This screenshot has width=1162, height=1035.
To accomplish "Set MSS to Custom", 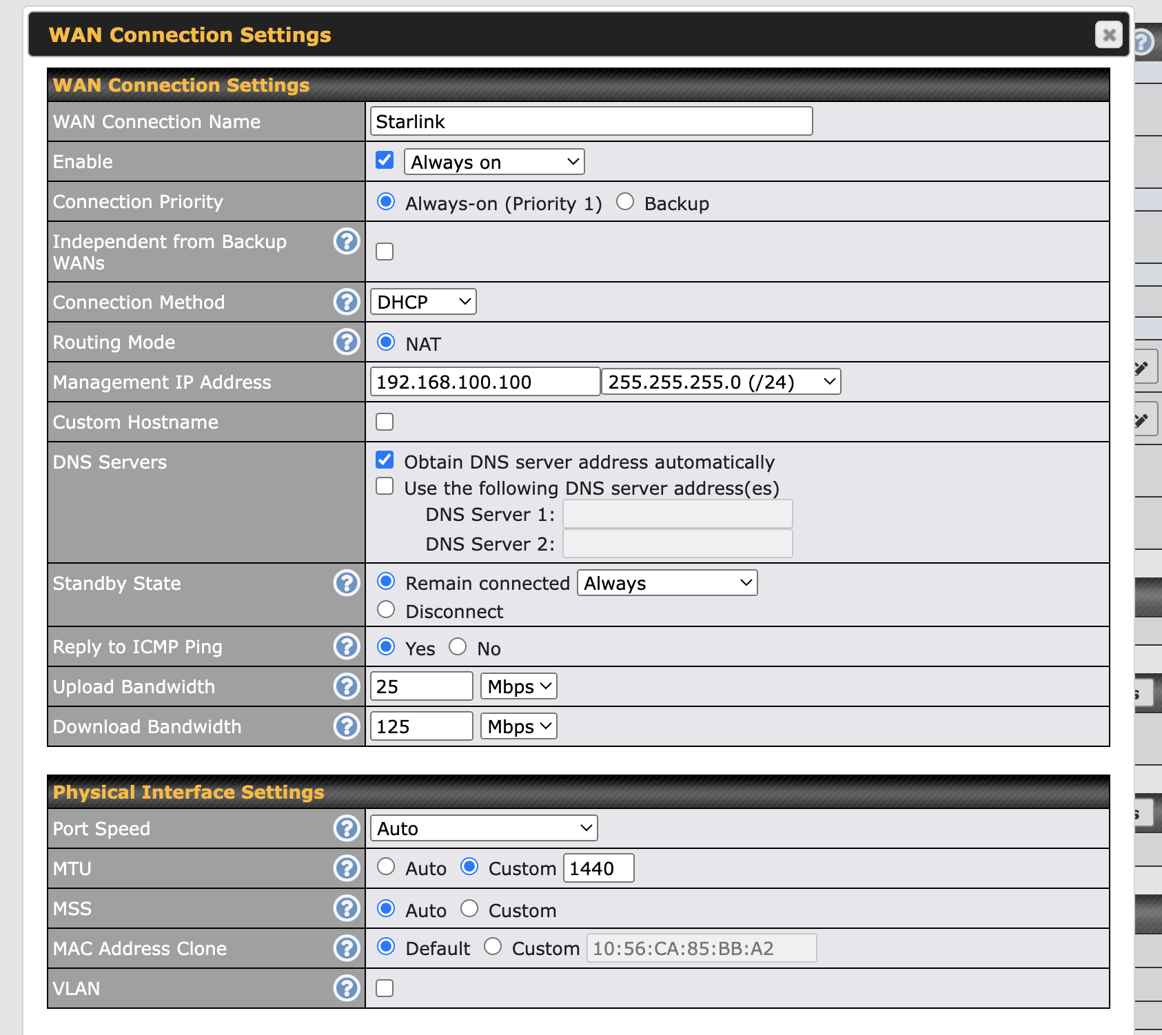I will (469, 909).
